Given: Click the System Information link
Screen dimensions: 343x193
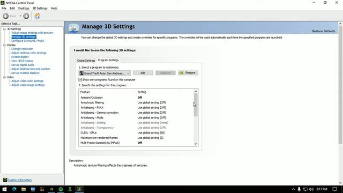Looking at the screenshot, I should tap(20, 180).
